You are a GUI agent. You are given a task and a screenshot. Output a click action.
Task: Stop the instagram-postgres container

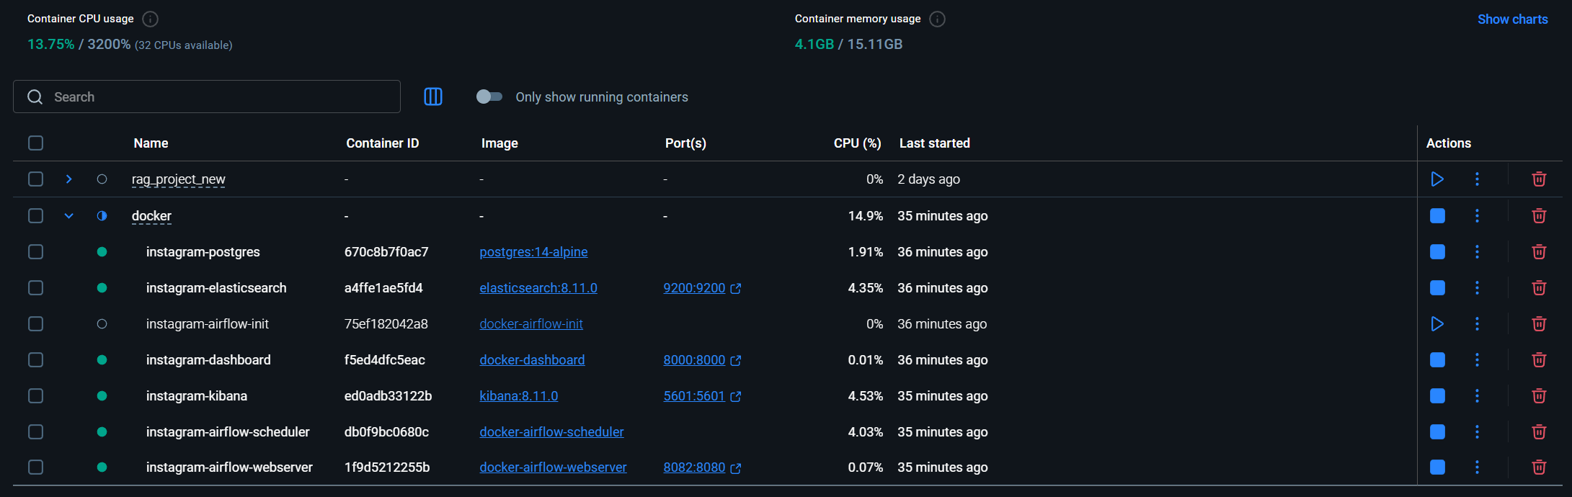1437,252
